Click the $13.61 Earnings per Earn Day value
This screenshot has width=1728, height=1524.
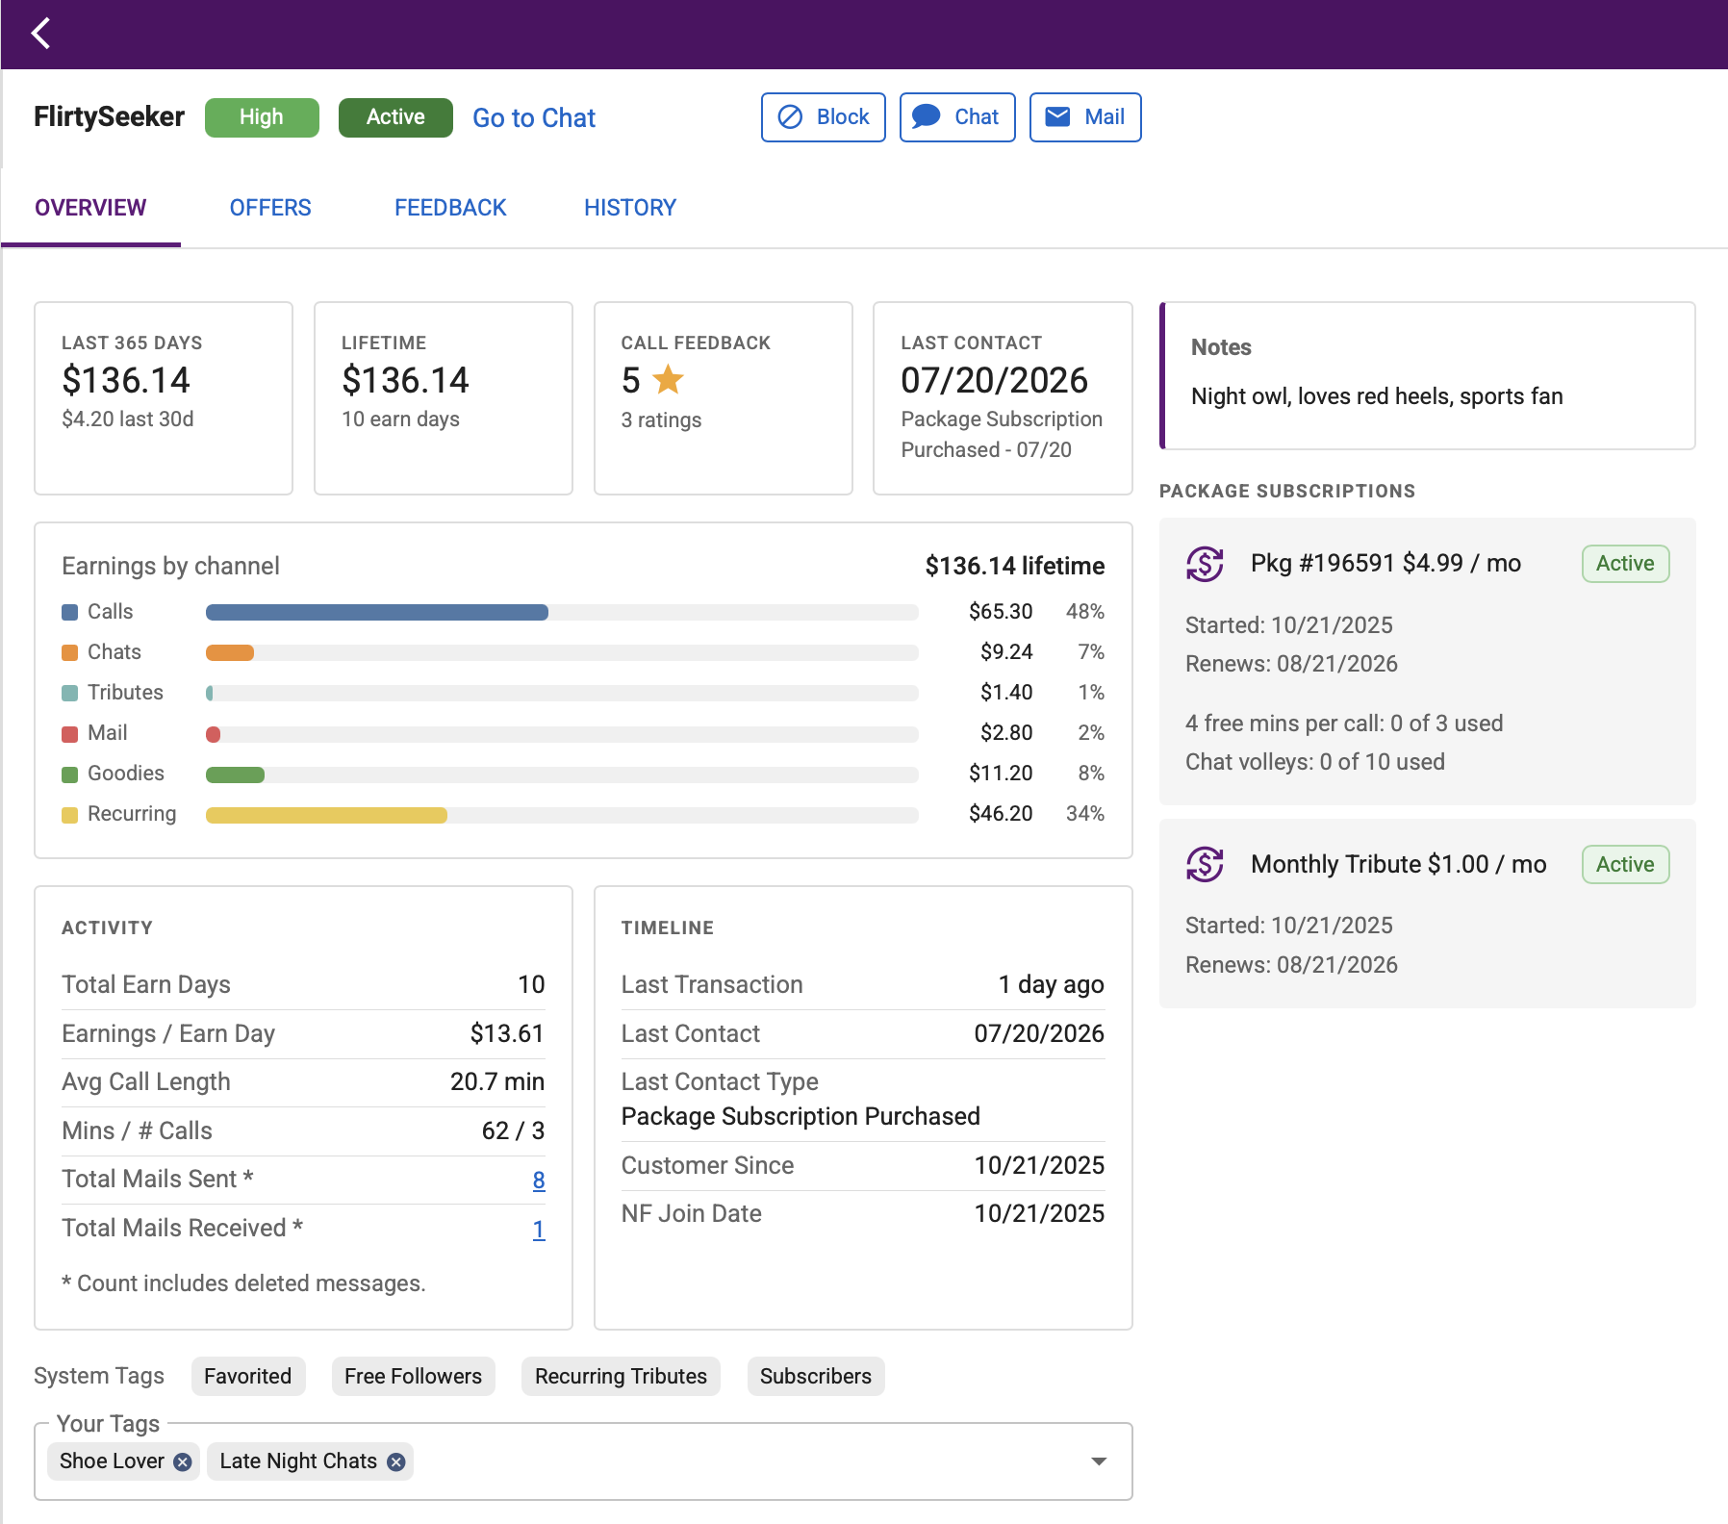[x=507, y=1034]
